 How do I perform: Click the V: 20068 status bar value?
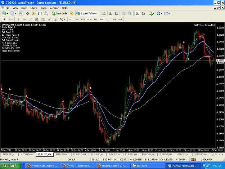(x=181, y=160)
